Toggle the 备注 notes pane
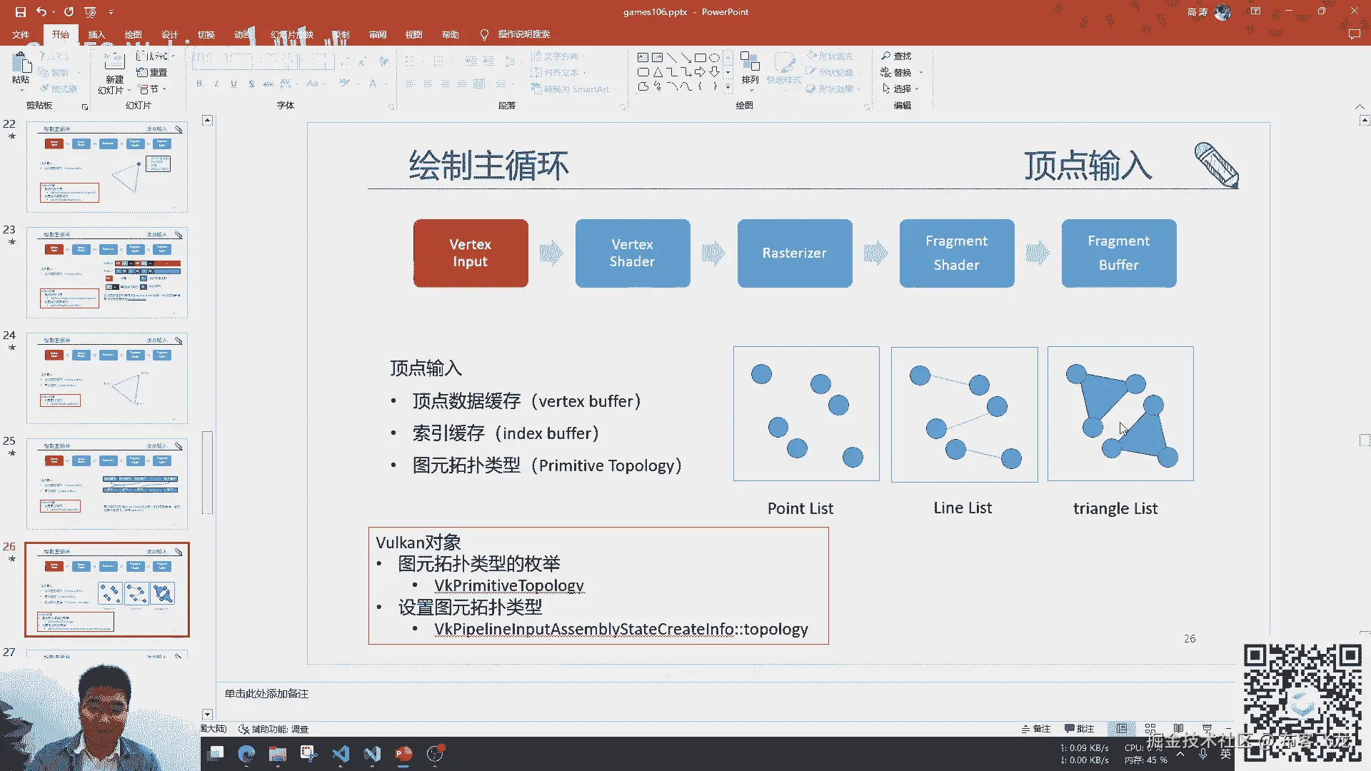Screen dimensions: 1371x771 pyautogui.click(x=1036, y=729)
